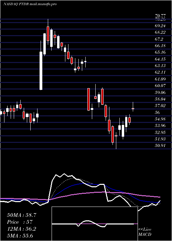
Task: Click the 69.24 price axis label
Action: [160, 26]
